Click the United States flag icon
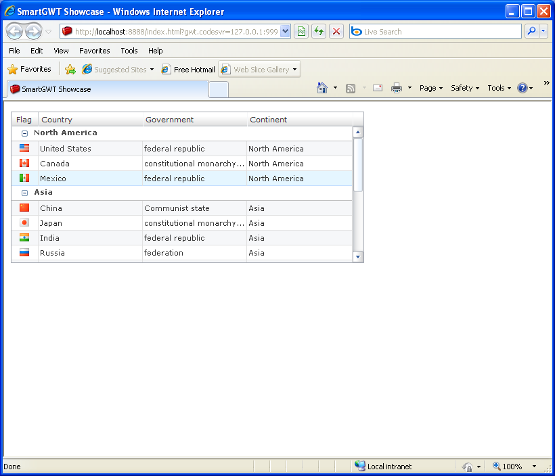The width and height of the screenshot is (555, 476). coord(24,148)
